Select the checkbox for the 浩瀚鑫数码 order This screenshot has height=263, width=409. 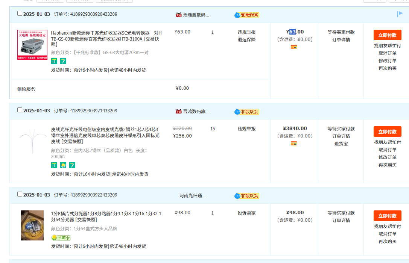pos(20,14)
